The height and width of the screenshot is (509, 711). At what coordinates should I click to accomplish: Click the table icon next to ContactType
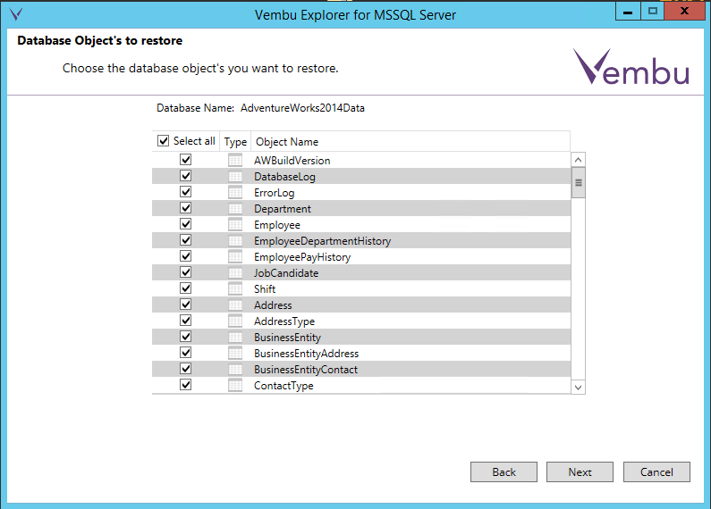pyautogui.click(x=235, y=386)
